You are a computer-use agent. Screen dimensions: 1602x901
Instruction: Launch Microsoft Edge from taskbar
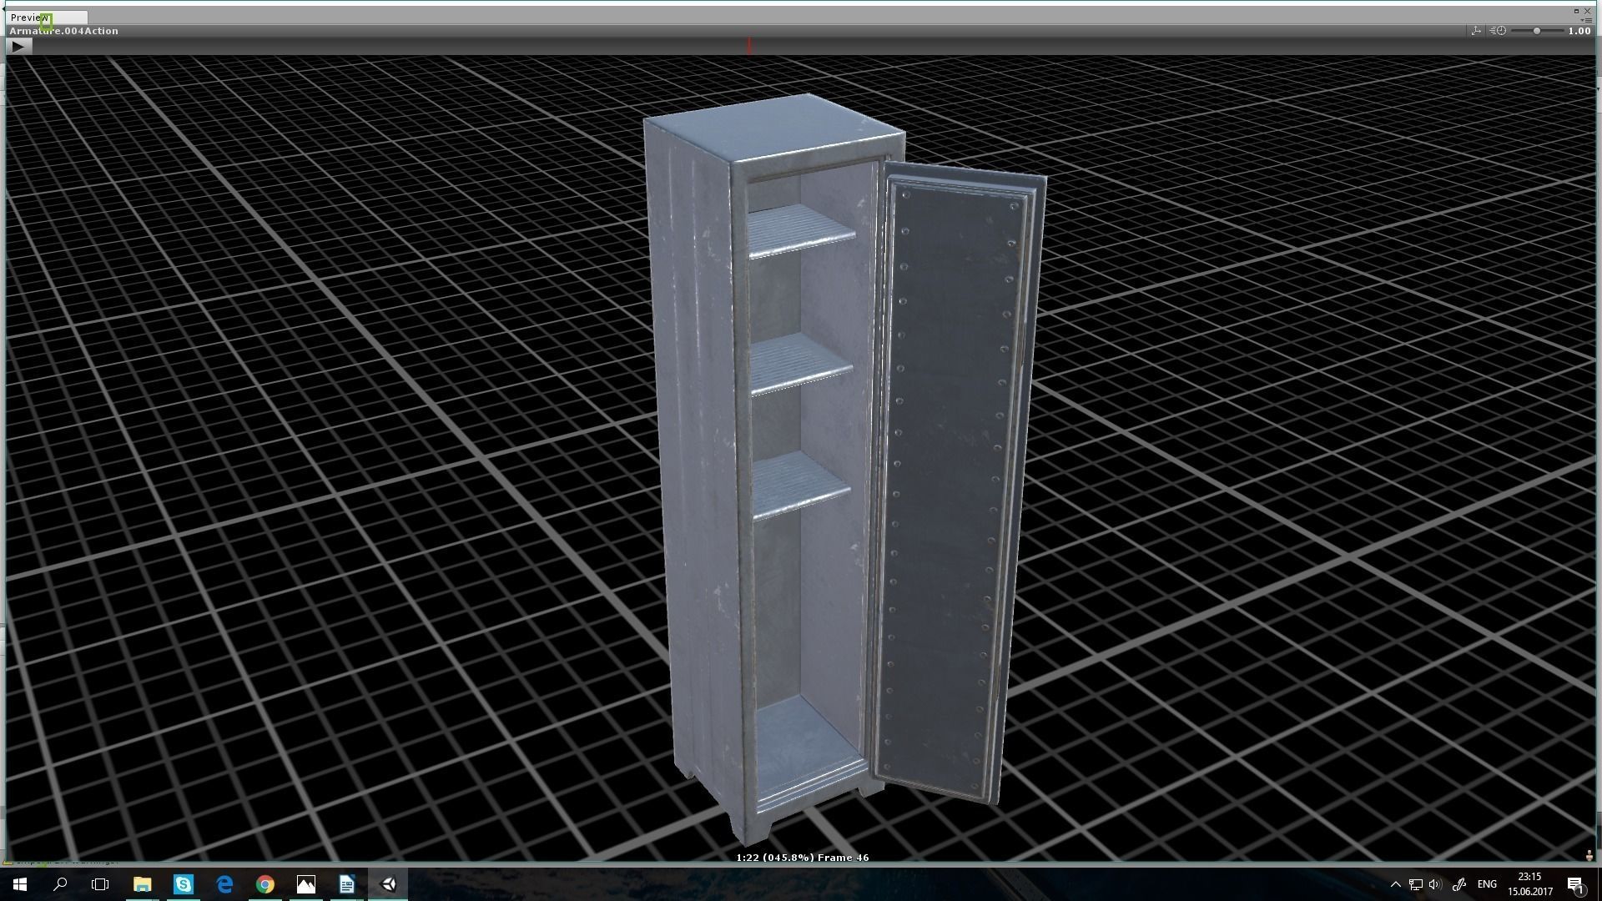click(x=224, y=884)
